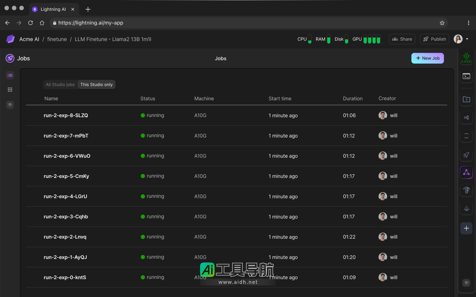Bookmark this page with the star icon

[x=442, y=23]
